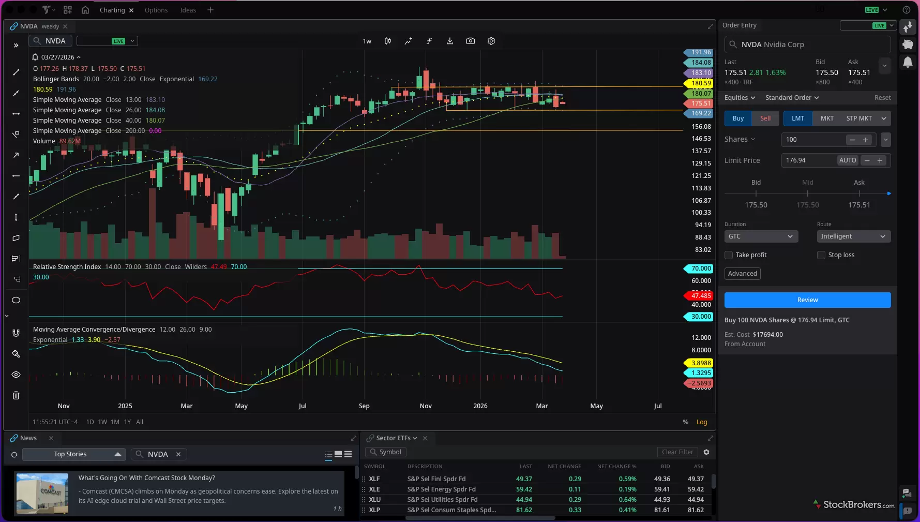Screen dimensions: 920x522
Task: Take chart snapshot with camera icon
Action: (471, 41)
